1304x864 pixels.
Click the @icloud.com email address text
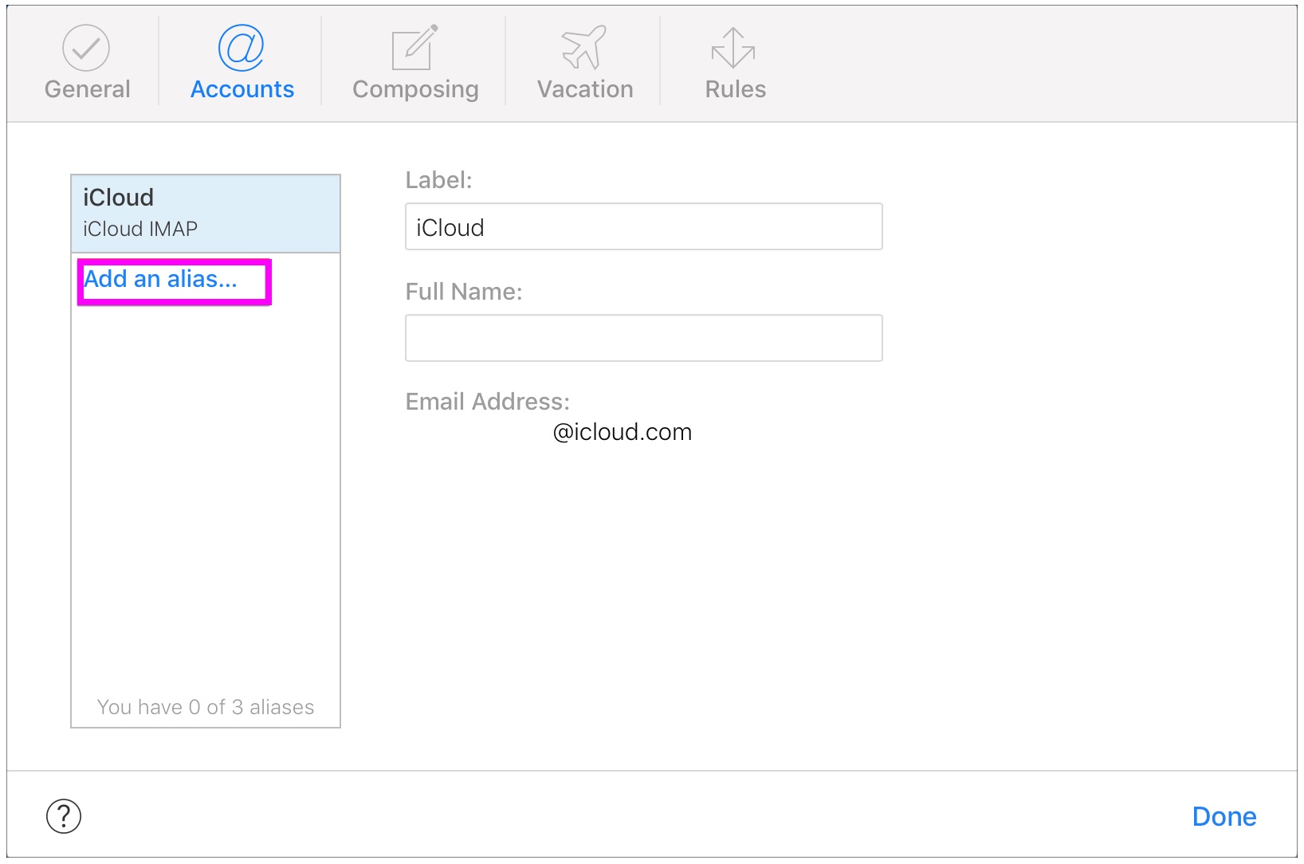point(622,432)
